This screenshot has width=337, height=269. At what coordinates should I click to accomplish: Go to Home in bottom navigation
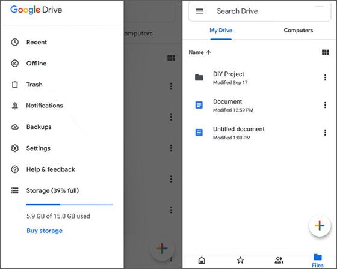pos(202,260)
